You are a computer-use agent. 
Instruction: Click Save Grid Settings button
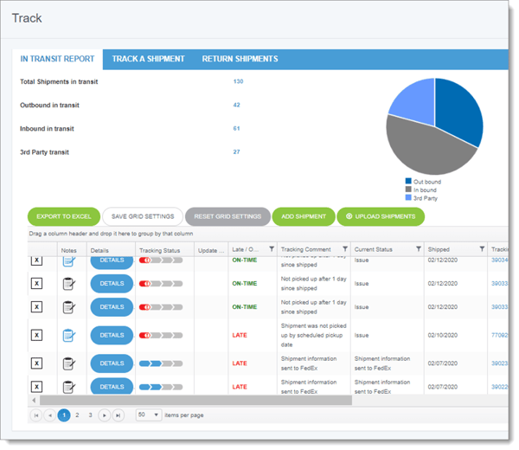[143, 216]
